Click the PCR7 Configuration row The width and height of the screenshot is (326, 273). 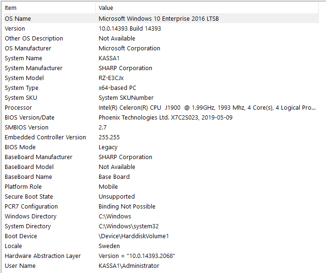coord(31,207)
